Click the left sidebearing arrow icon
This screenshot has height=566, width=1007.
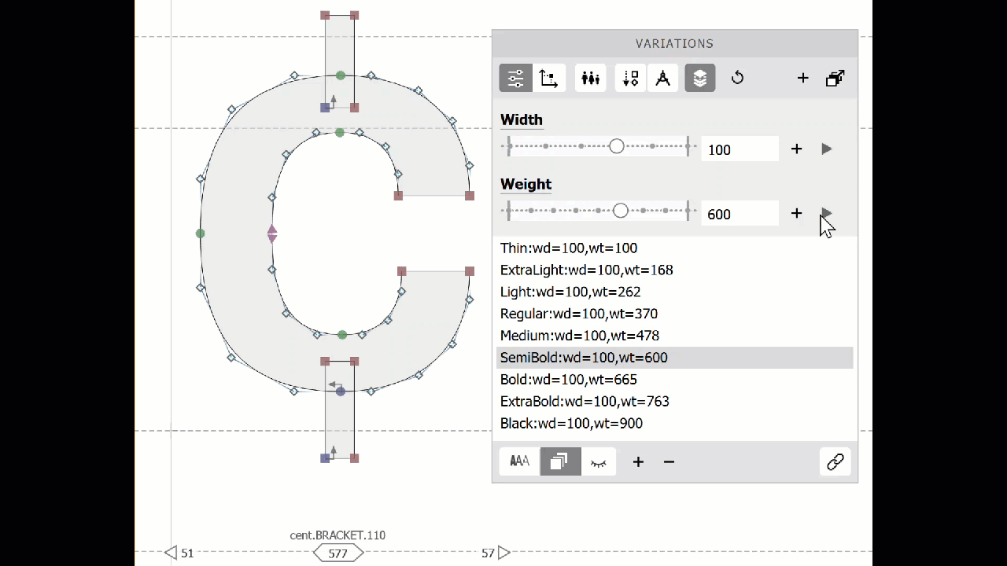(171, 553)
